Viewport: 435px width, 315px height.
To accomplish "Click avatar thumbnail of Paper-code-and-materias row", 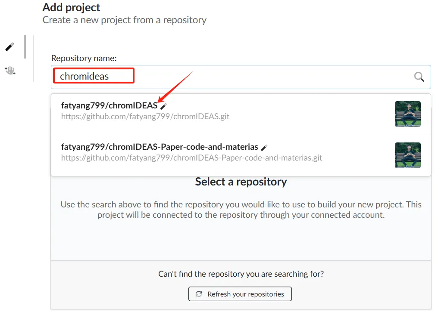I will (x=407, y=155).
